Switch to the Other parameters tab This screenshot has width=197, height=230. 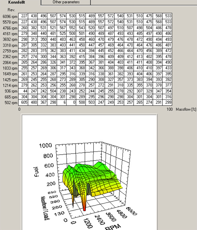click(x=66, y=2)
